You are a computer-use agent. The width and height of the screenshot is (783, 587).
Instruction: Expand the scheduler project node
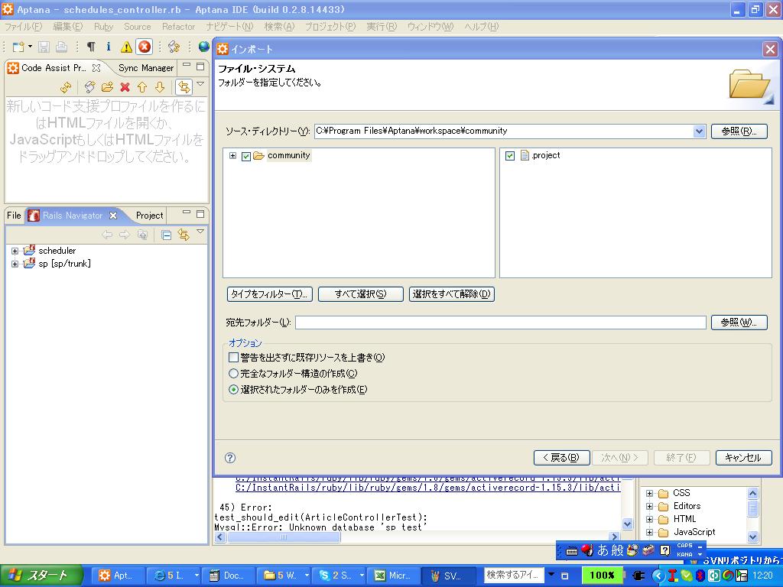click(15, 251)
